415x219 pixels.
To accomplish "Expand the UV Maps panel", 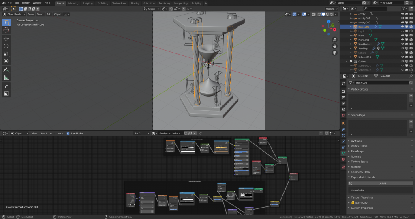I will tap(356, 141).
